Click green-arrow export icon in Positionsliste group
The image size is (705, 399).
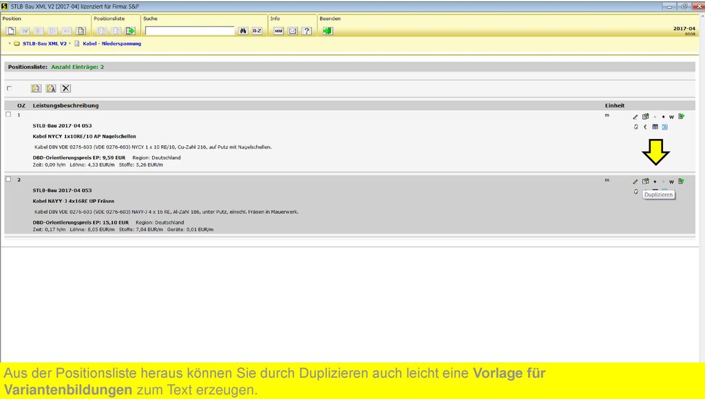[x=130, y=31]
